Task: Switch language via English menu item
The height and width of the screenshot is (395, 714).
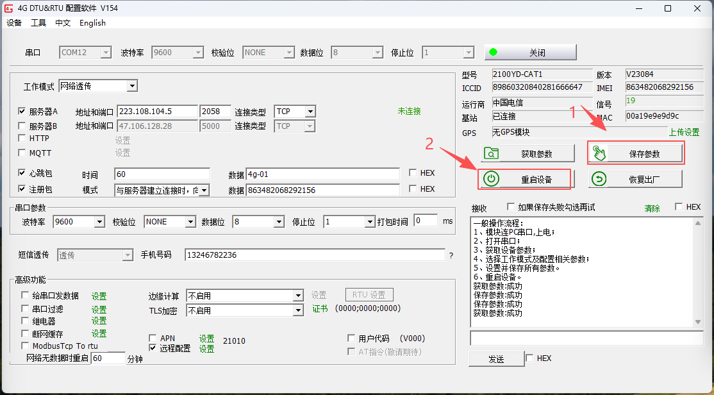Action: point(92,23)
